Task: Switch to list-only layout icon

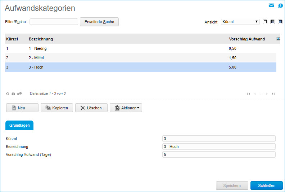Action: click(265, 22)
